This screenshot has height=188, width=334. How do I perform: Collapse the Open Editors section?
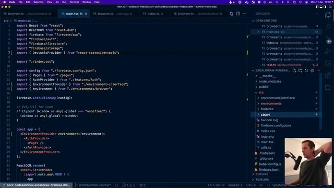point(266,21)
